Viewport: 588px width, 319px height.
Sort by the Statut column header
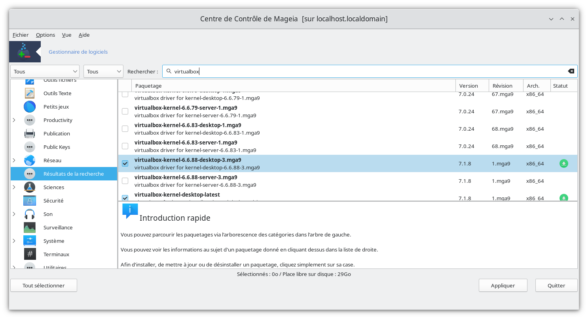pyautogui.click(x=564, y=86)
